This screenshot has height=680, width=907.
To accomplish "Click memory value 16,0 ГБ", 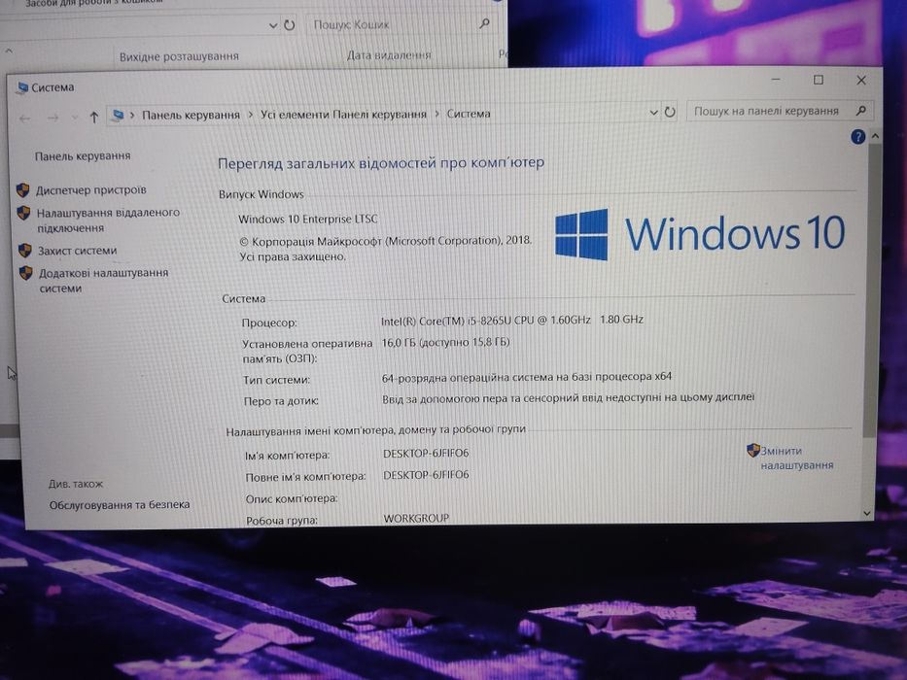I will point(445,342).
